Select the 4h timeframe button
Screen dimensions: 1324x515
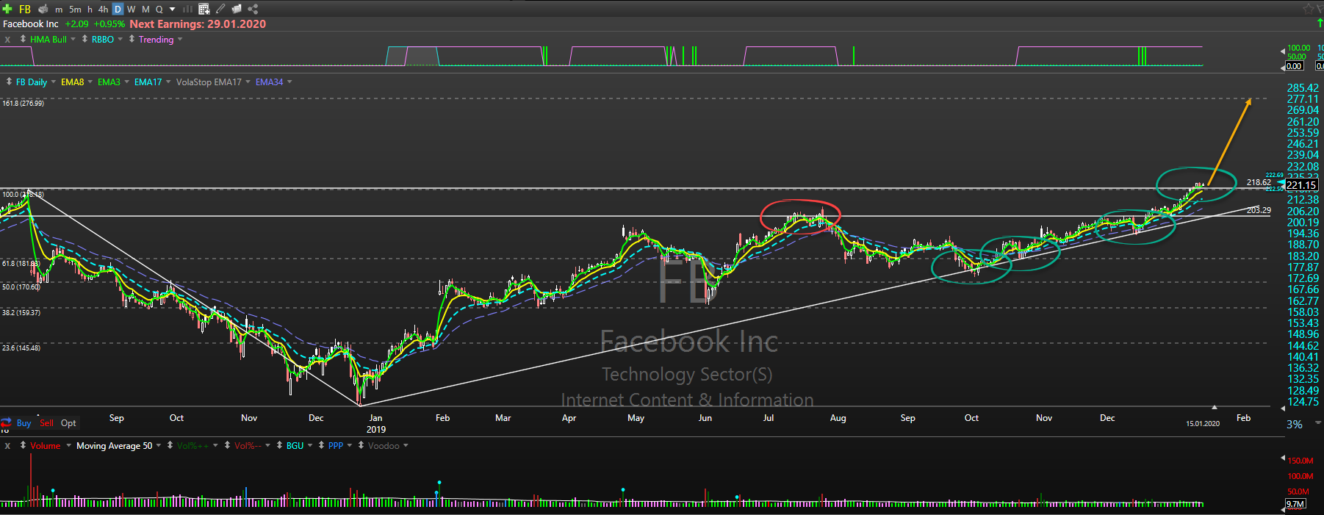click(103, 10)
